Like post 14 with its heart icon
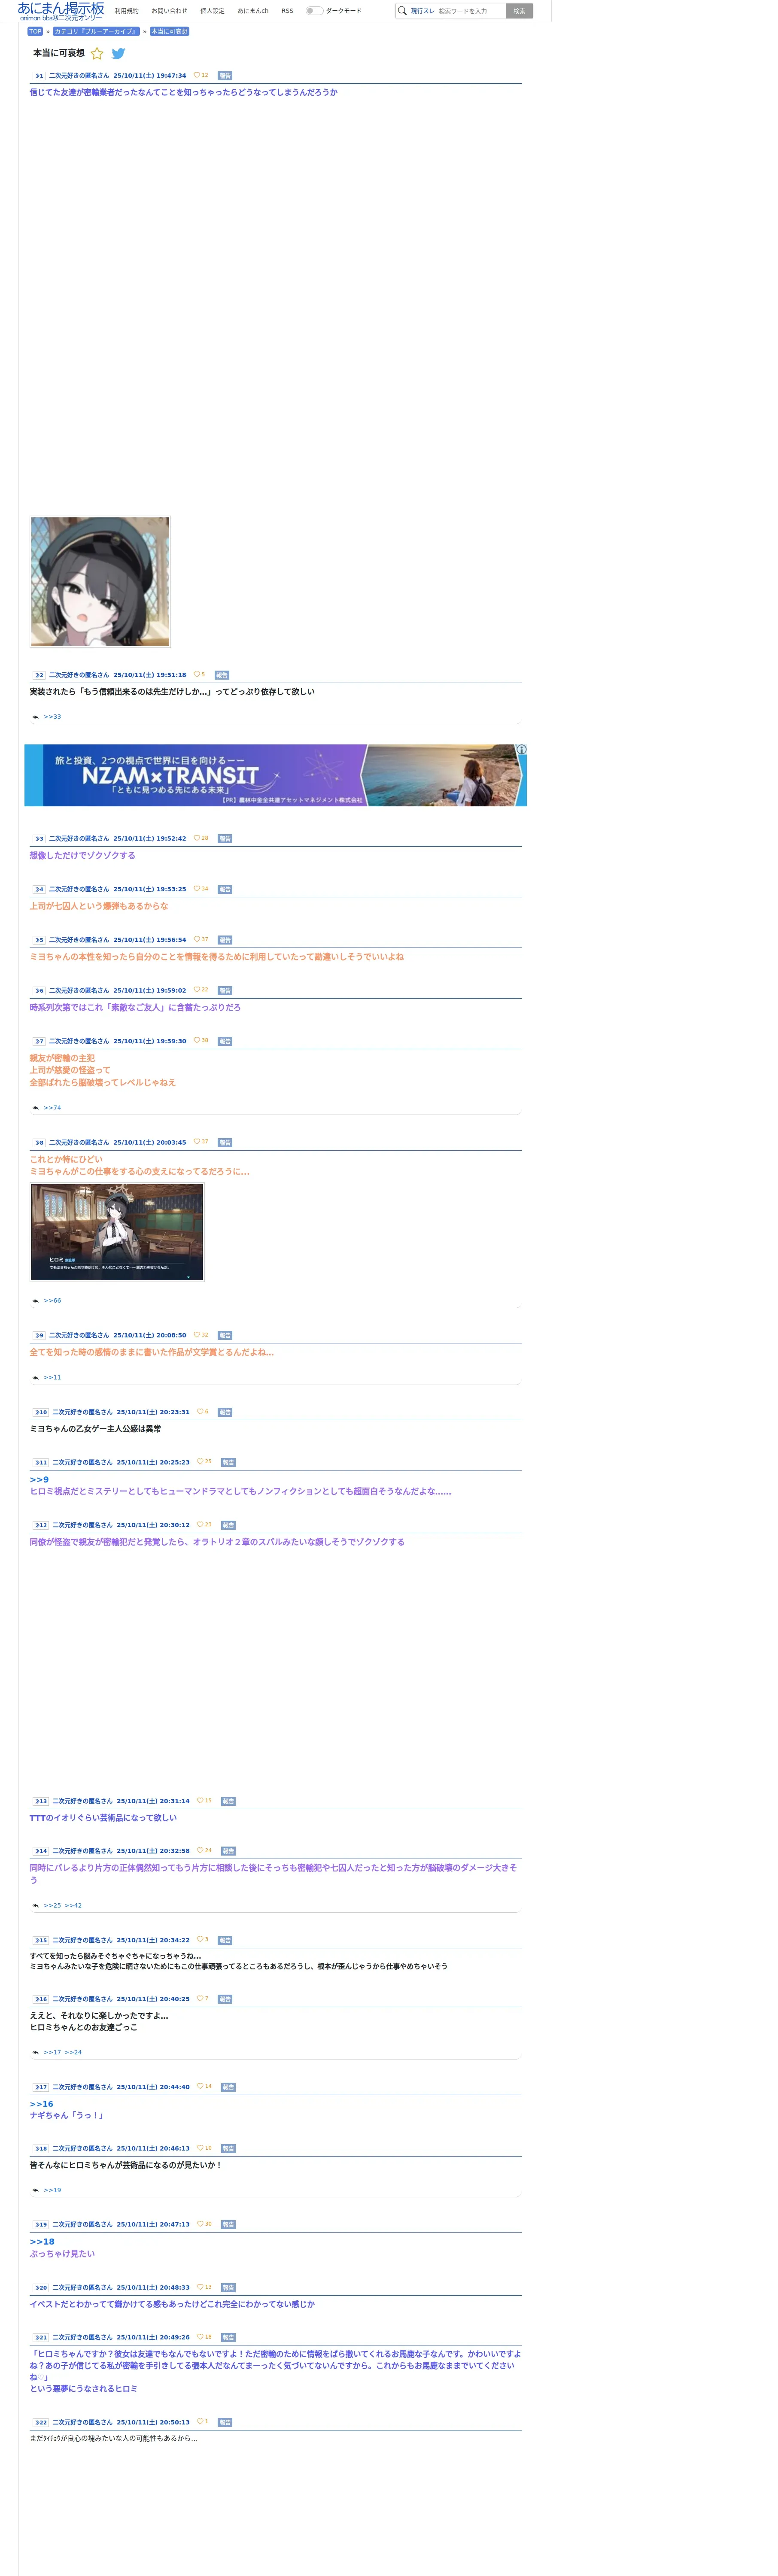This screenshot has width=778, height=2576. coord(200,1850)
